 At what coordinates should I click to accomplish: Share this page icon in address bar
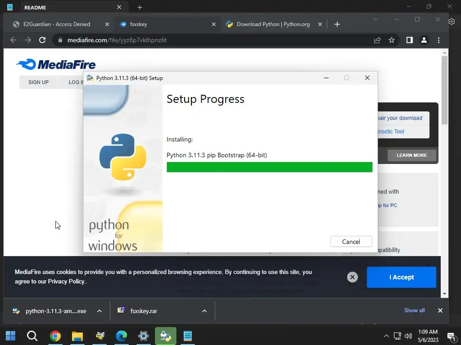377,40
